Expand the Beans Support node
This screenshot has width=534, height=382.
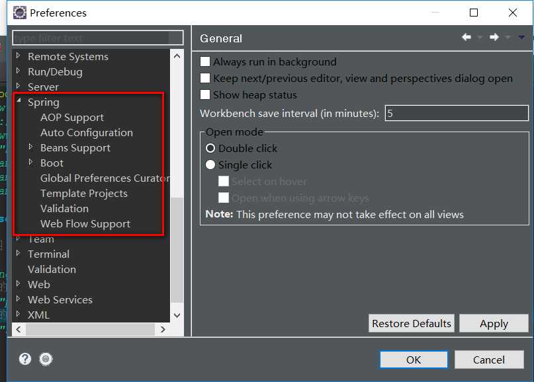[x=30, y=146]
